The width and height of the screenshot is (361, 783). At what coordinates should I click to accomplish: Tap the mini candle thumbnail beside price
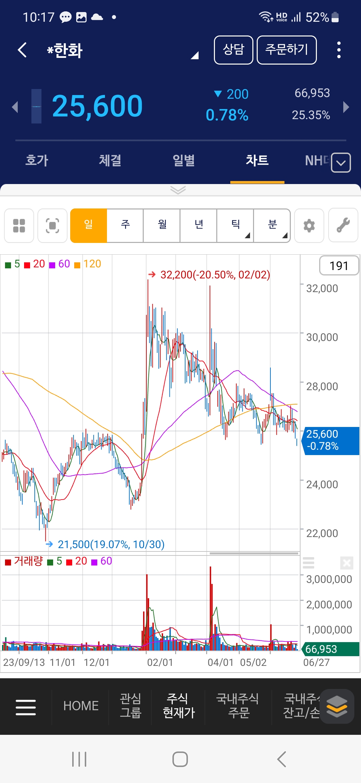point(36,106)
